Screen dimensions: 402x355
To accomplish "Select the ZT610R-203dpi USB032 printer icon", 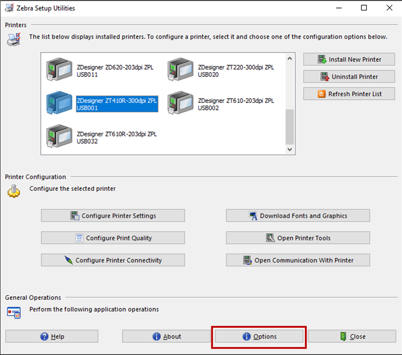I will [59, 136].
